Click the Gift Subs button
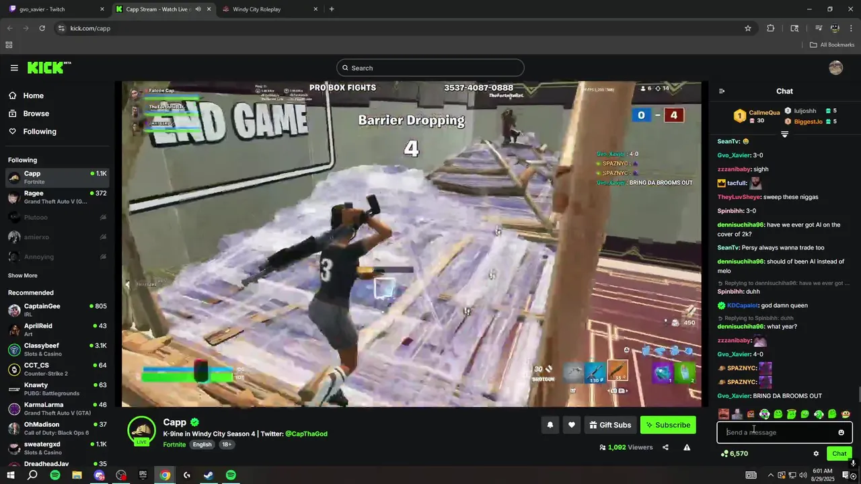 point(611,425)
